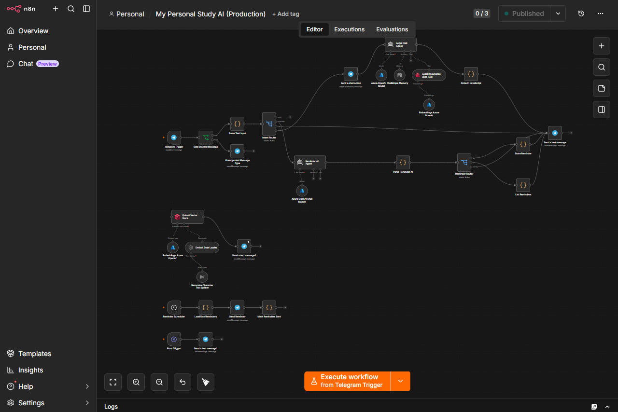Open workflow history clock icon
Screen dimensions: 618x412
pos(581,14)
